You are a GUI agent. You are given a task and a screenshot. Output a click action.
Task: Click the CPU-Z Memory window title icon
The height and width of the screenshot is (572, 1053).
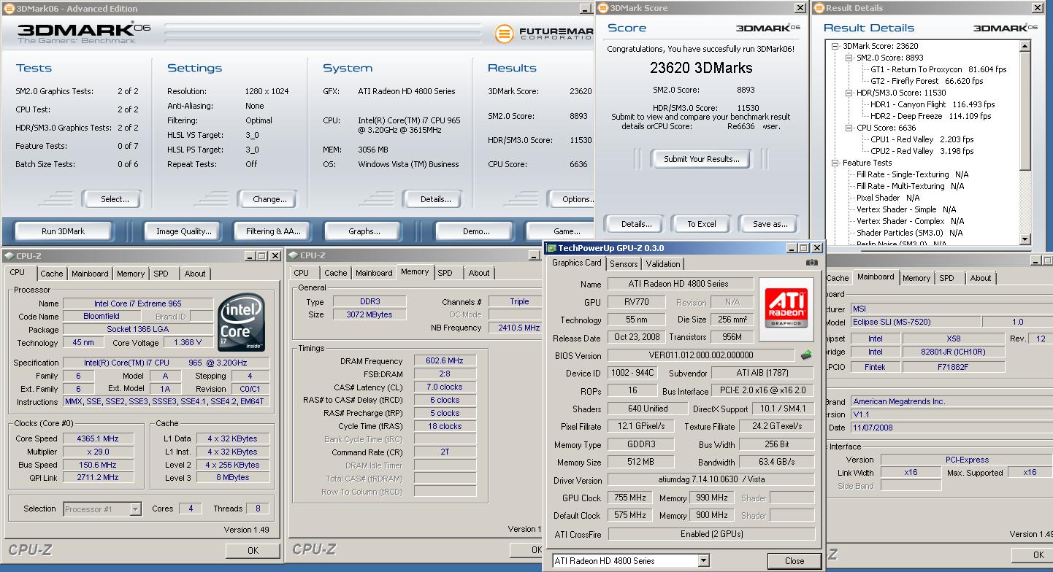[294, 255]
